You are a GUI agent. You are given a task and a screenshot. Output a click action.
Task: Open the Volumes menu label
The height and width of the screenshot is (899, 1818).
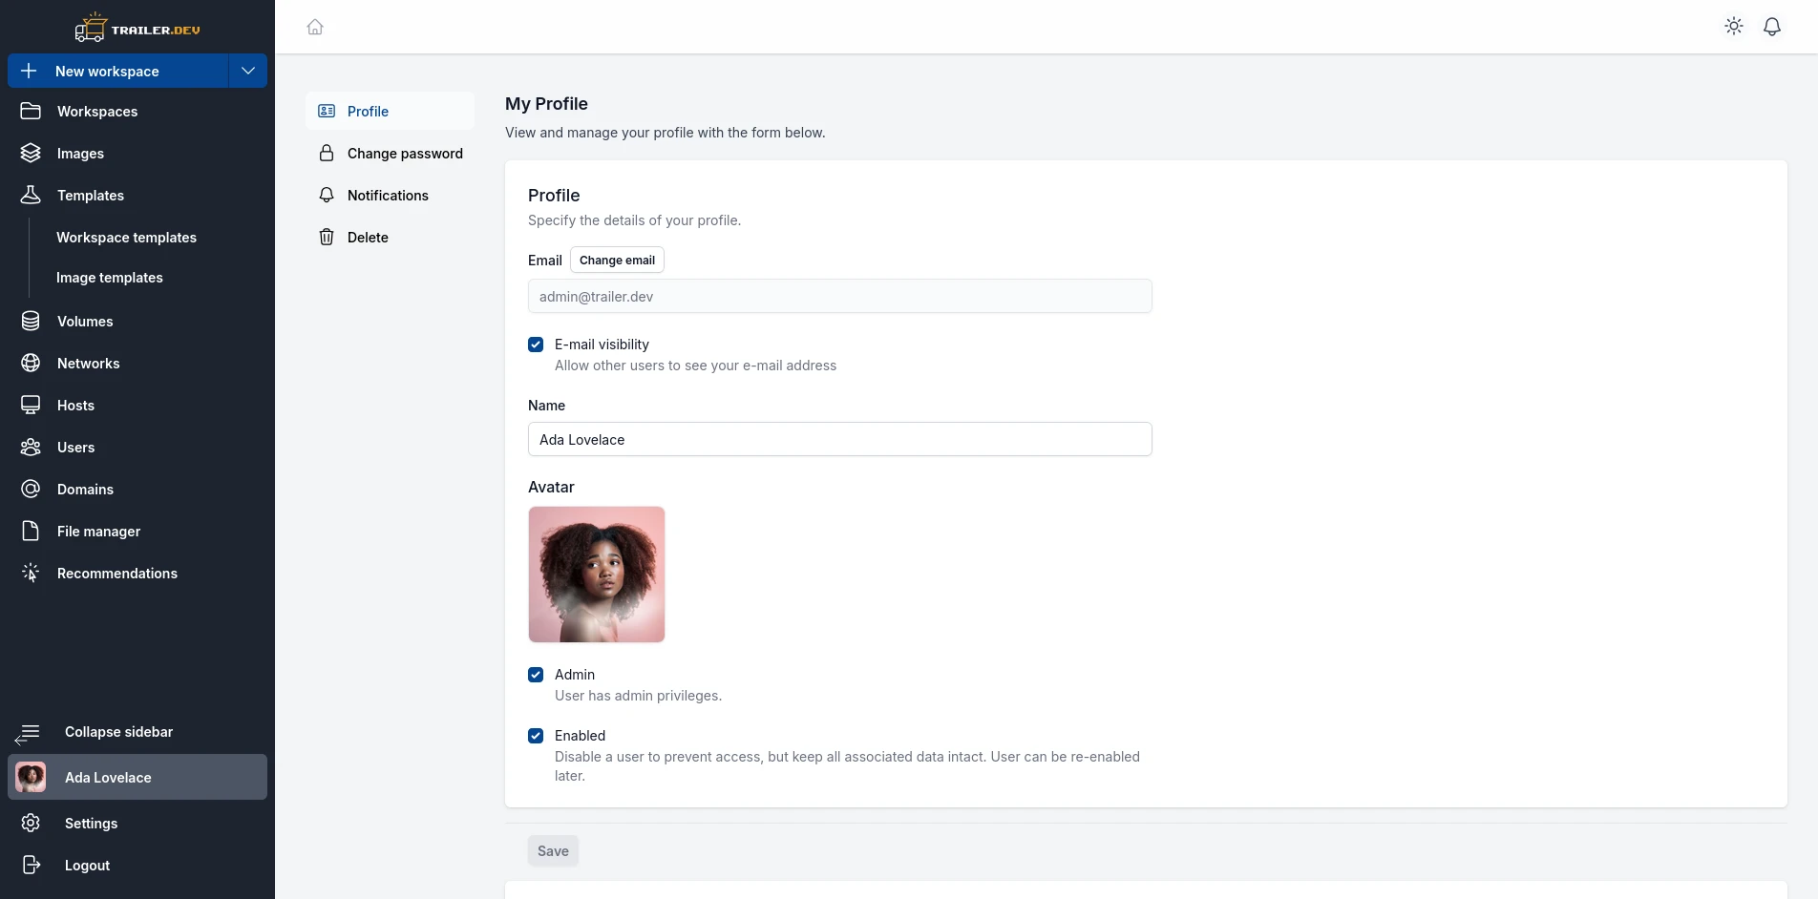[x=85, y=321]
